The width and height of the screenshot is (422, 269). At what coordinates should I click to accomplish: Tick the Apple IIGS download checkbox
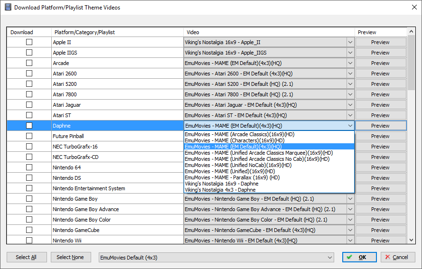pos(29,53)
